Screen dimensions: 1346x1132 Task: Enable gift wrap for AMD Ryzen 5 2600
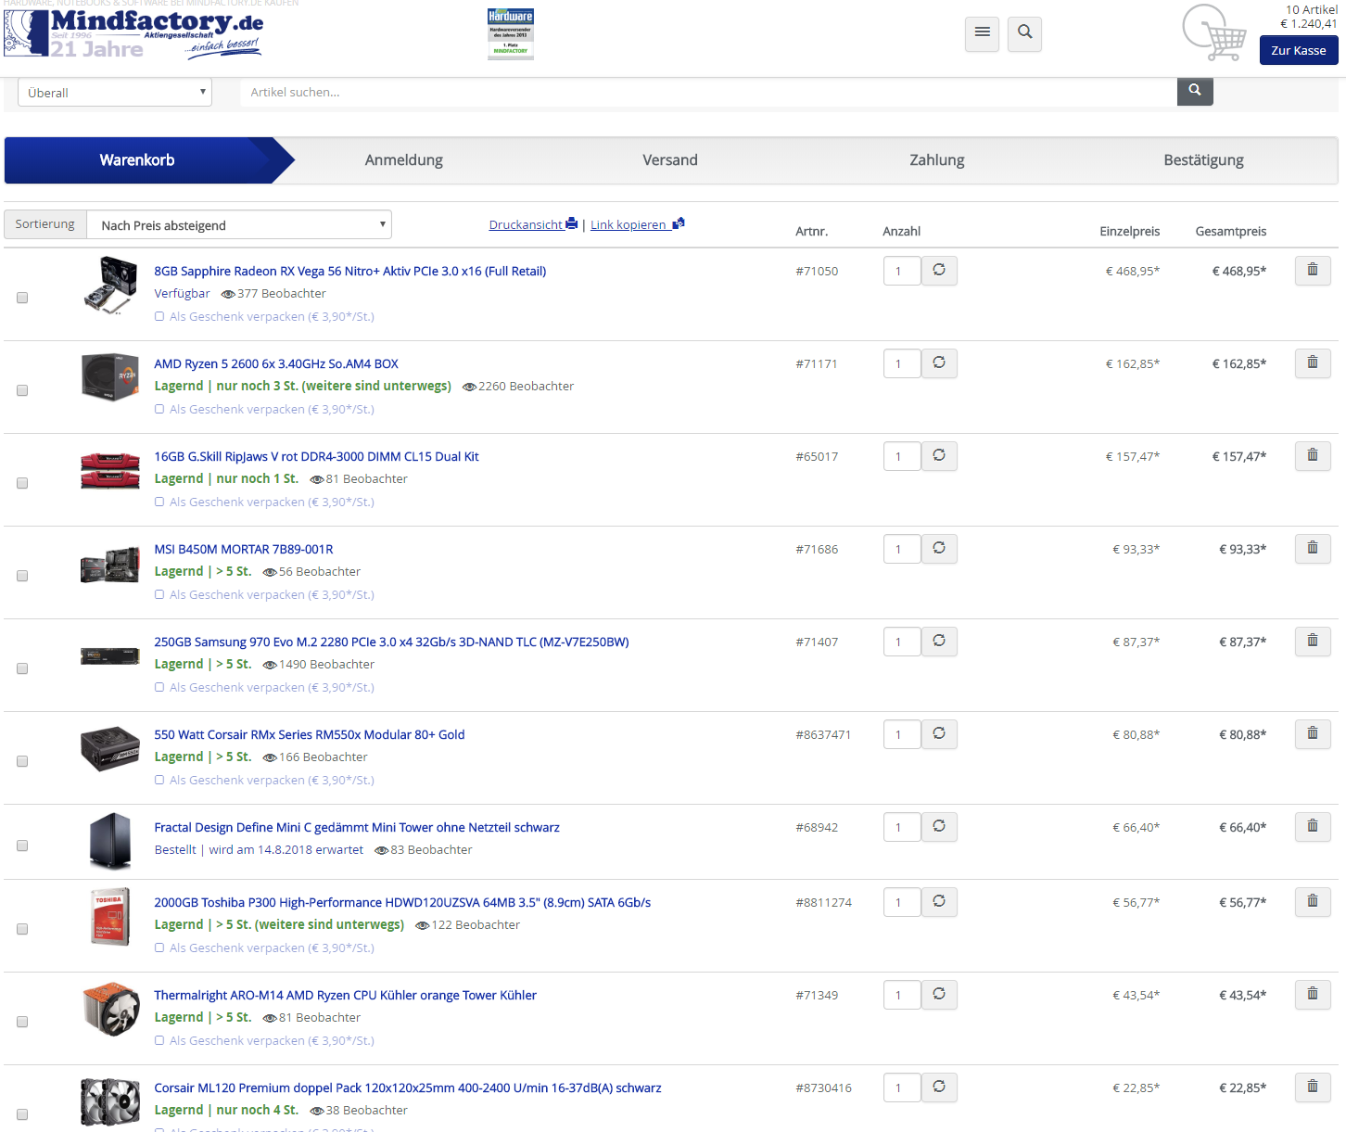[x=159, y=410]
